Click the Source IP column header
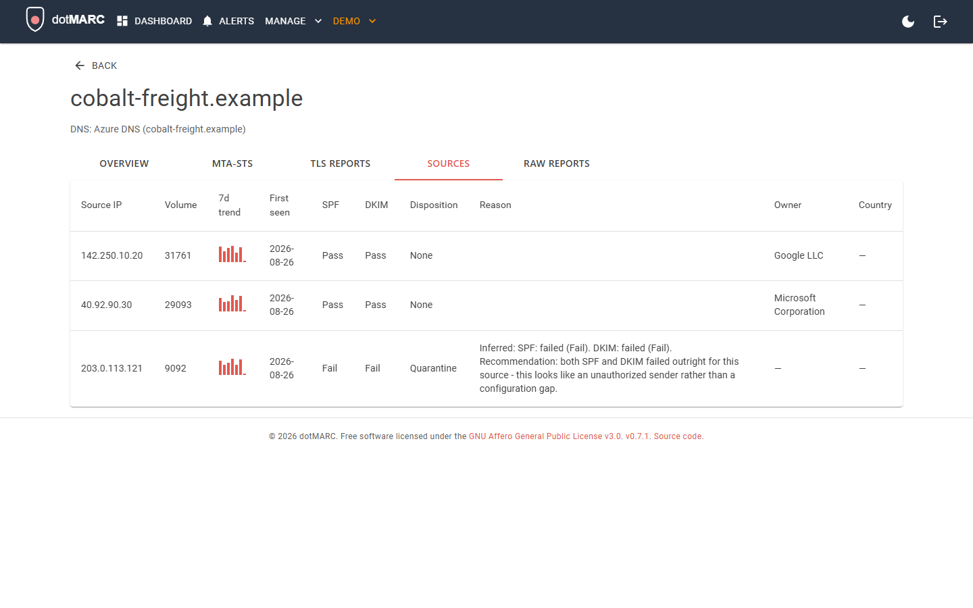Viewport: 973px width, 608px height. pyautogui.click(x=101, y=205)
